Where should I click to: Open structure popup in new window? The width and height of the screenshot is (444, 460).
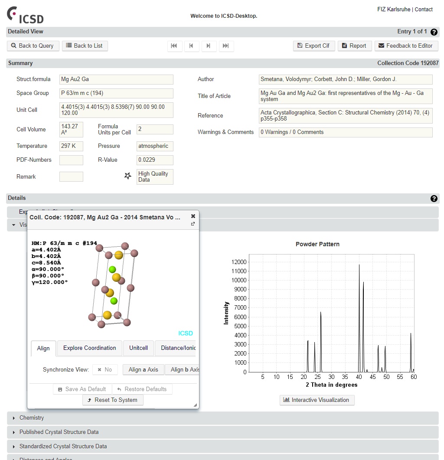click(x=193, y=224)
